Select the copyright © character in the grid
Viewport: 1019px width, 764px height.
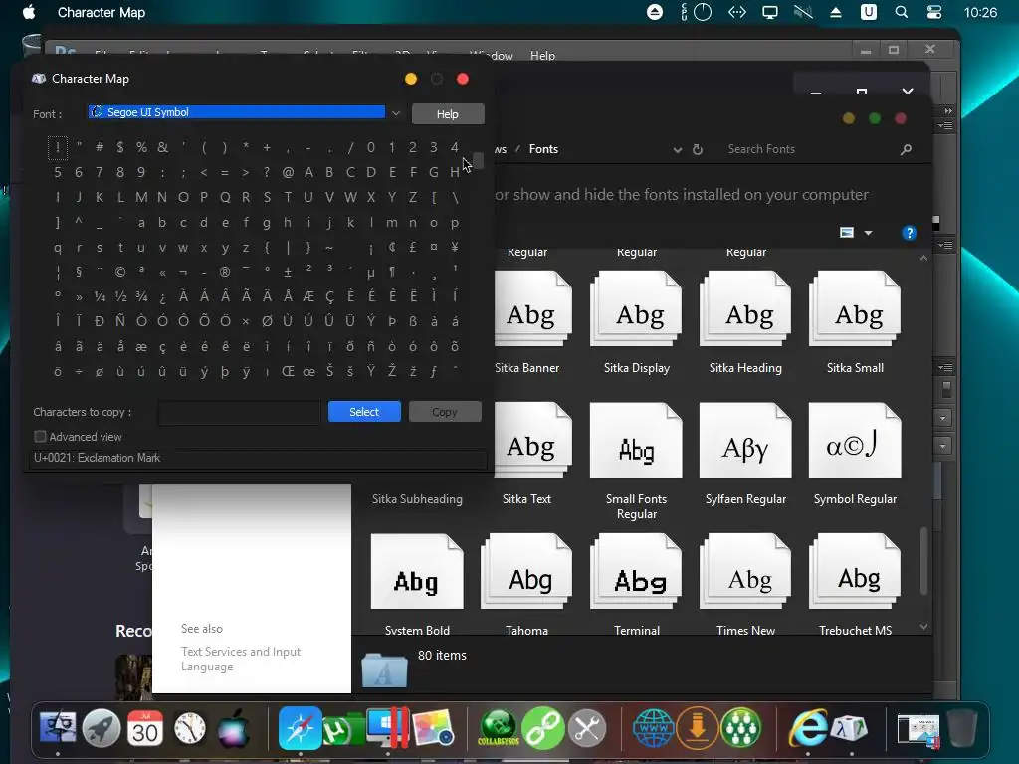(x=120, y=272)
